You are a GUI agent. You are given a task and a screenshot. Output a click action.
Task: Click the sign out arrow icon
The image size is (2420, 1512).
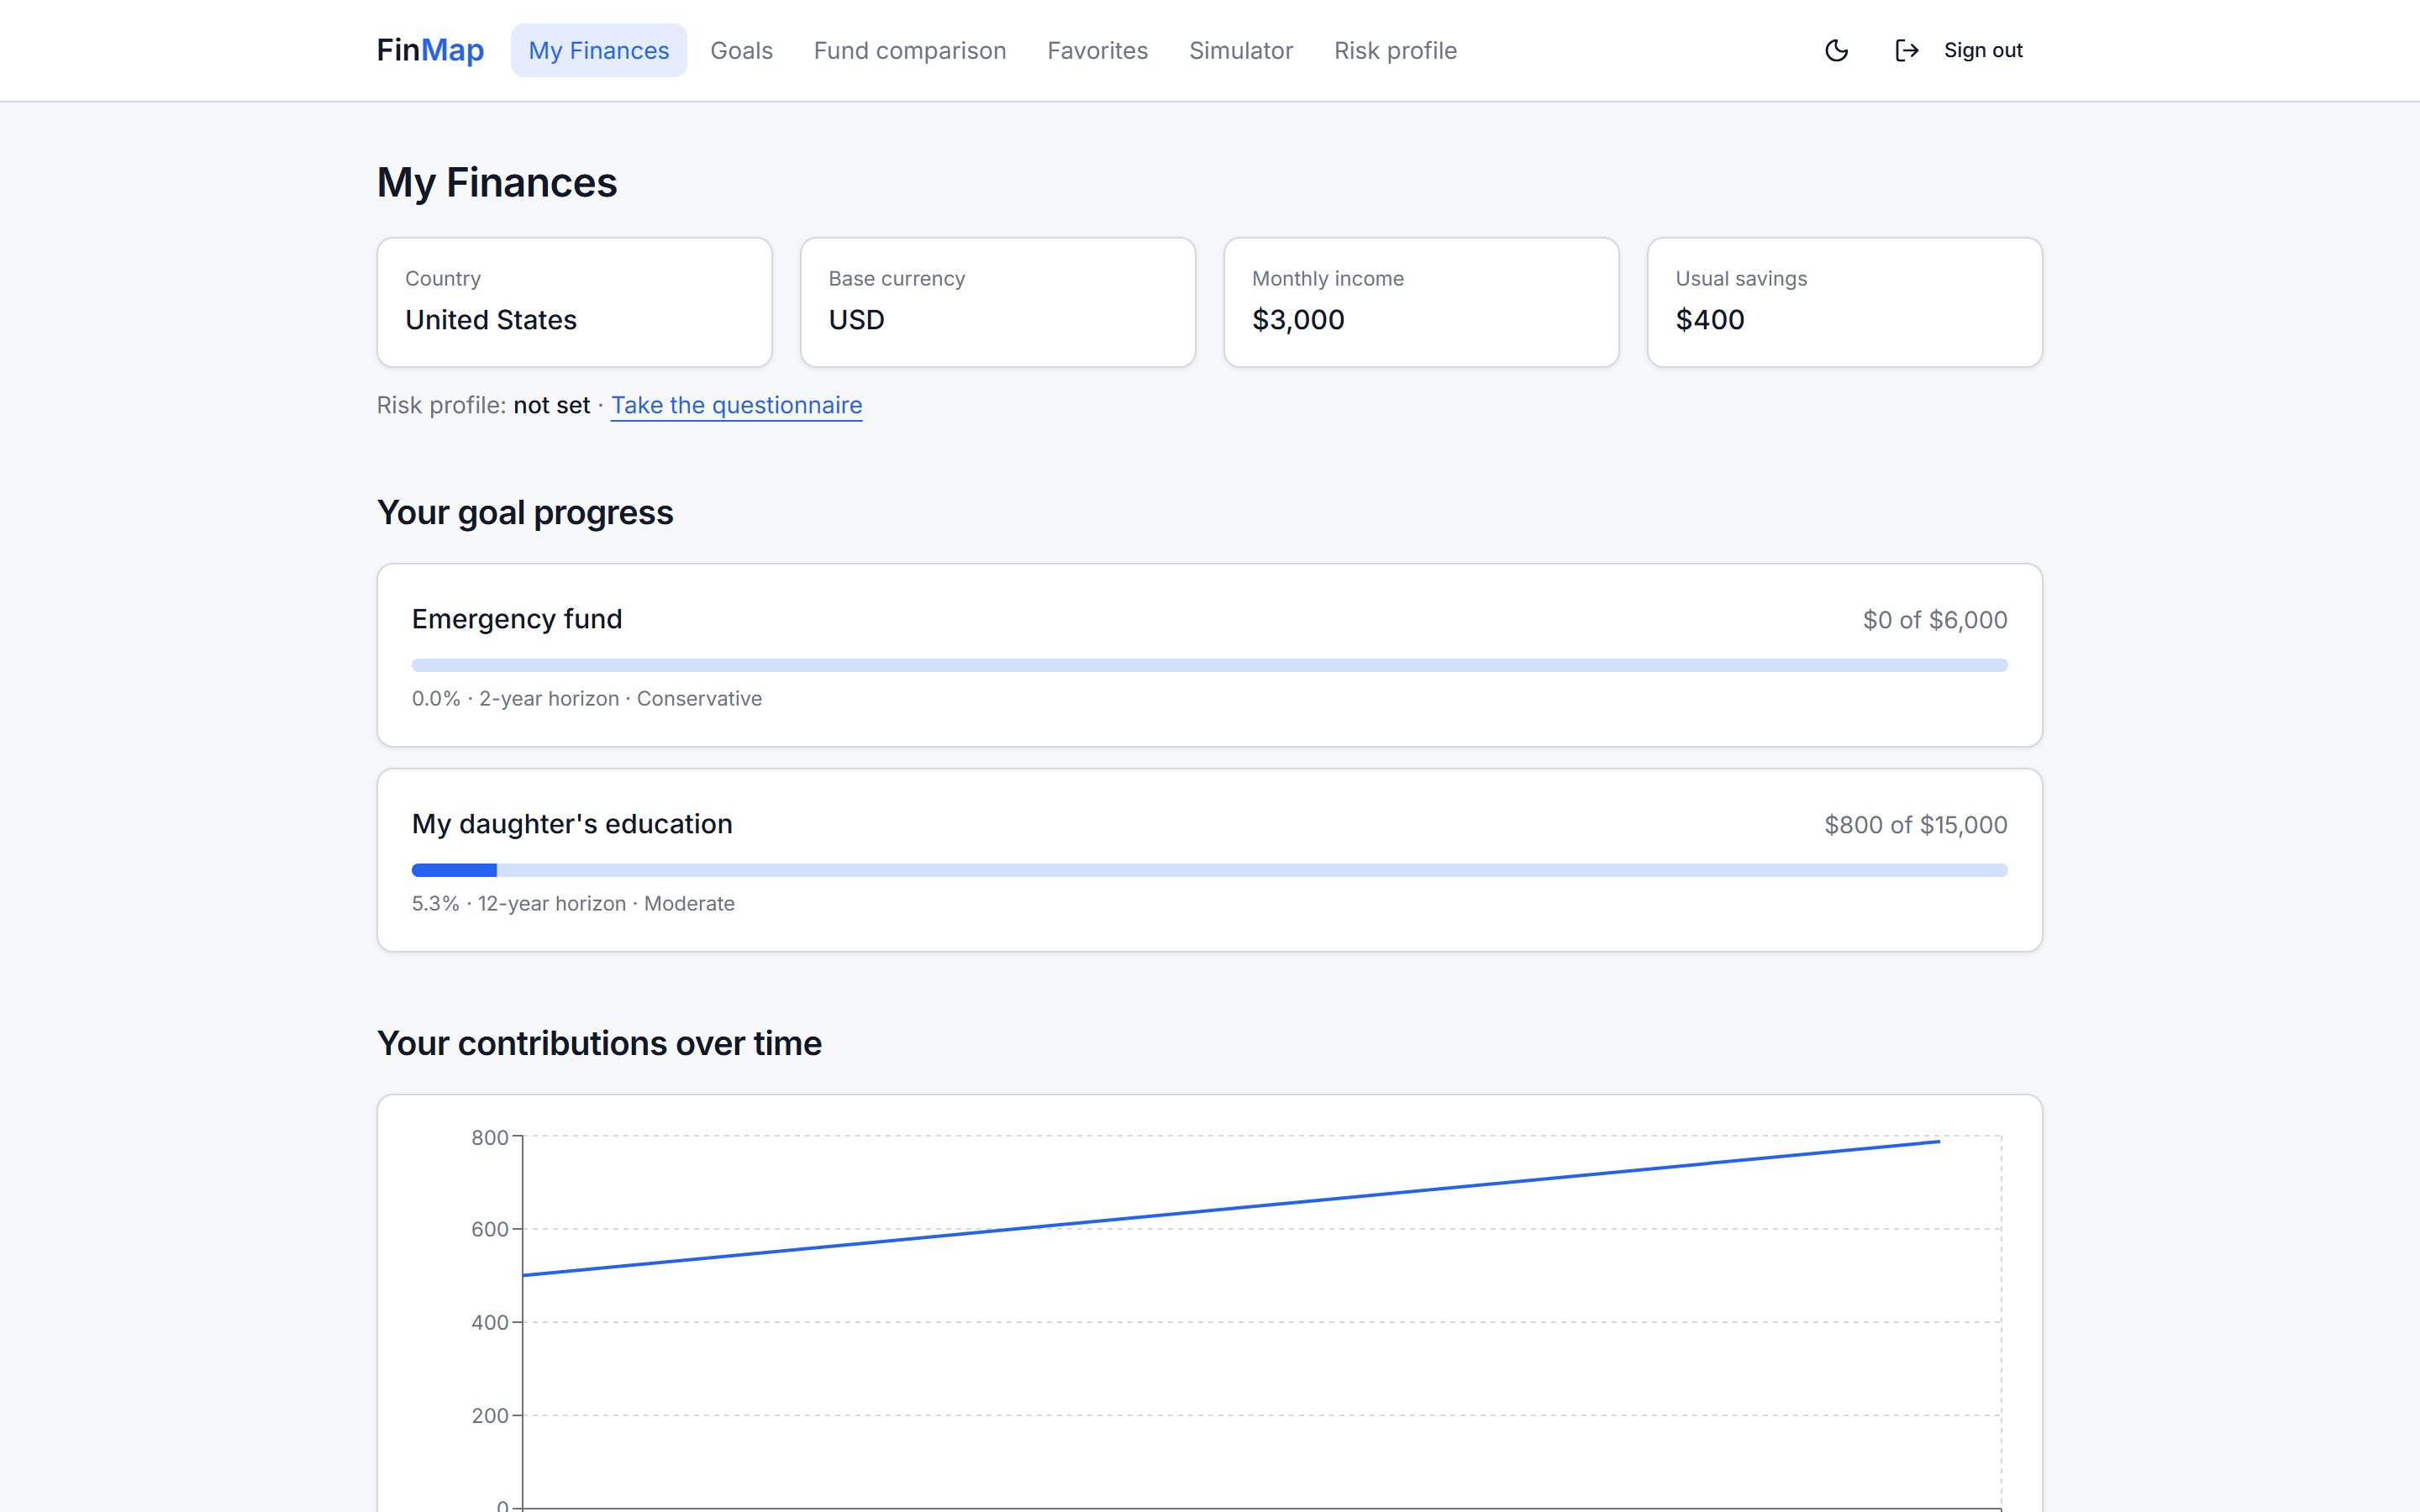pos(1907,50)
